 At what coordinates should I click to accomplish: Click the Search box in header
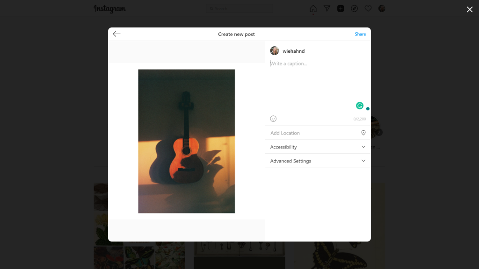[239, 9]
